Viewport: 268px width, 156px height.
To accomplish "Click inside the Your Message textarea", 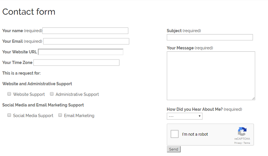I will [x=211, y=76].
